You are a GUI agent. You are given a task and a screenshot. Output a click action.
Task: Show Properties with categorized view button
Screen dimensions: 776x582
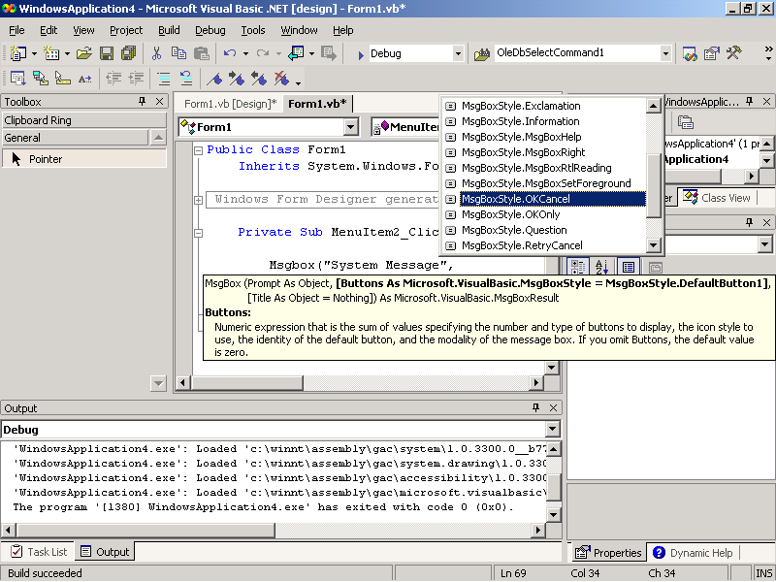point(577,268)
